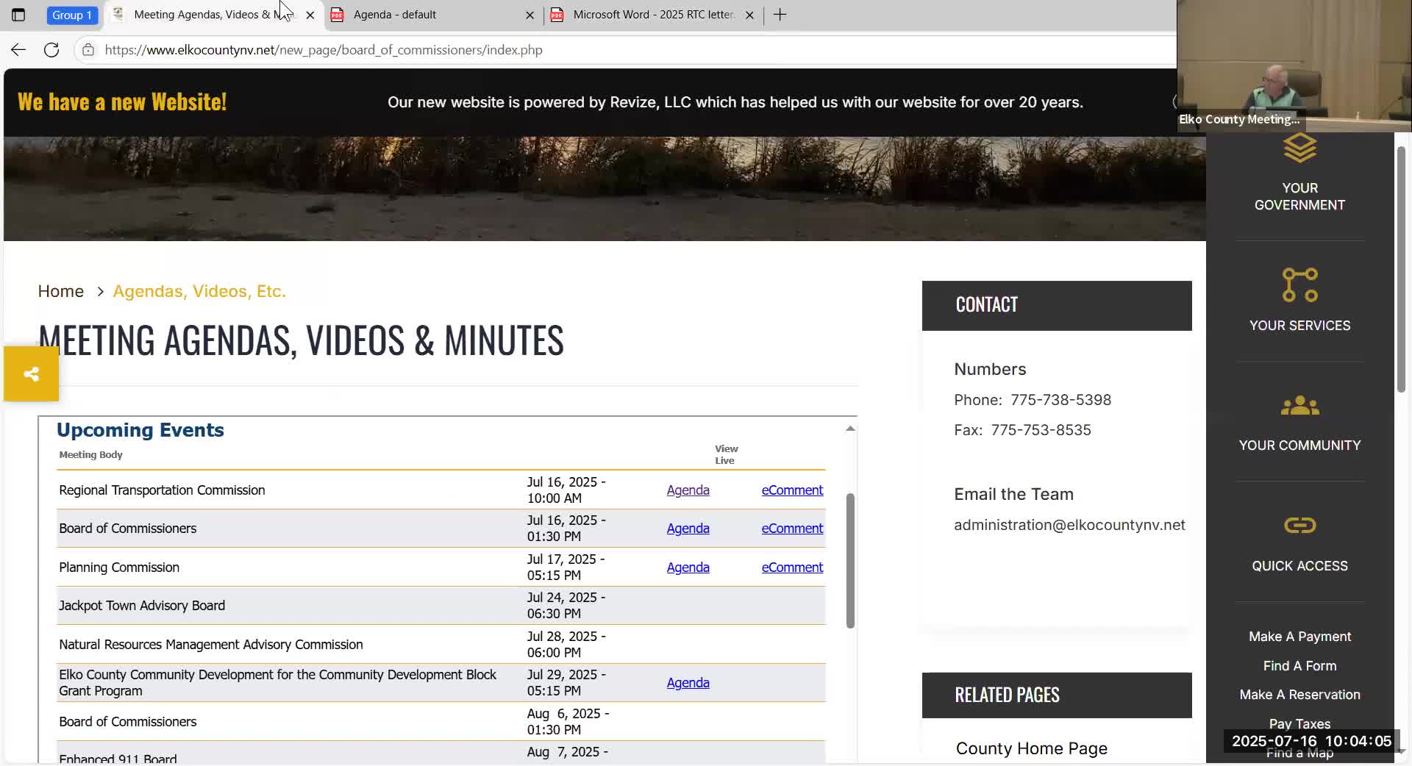Click the yellow share icon button
1412x766 pixels.
coord(31,374)
